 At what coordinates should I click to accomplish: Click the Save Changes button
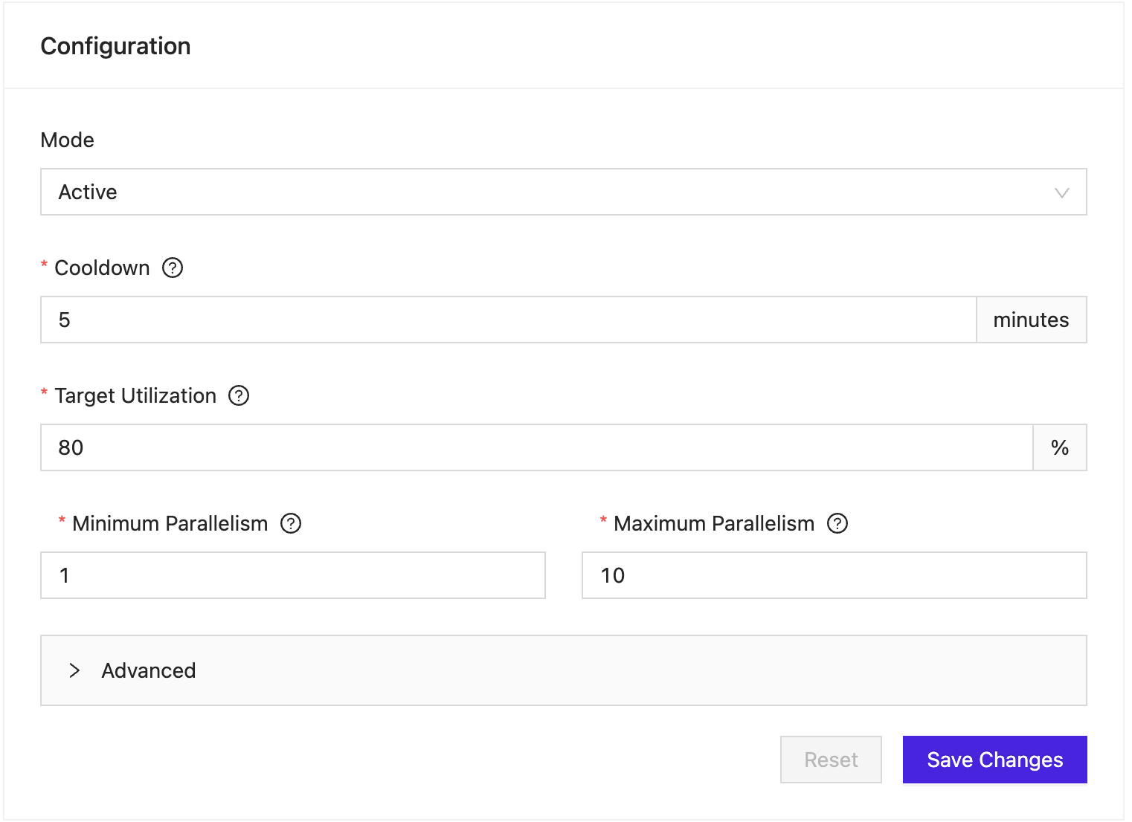pos(995,760)
